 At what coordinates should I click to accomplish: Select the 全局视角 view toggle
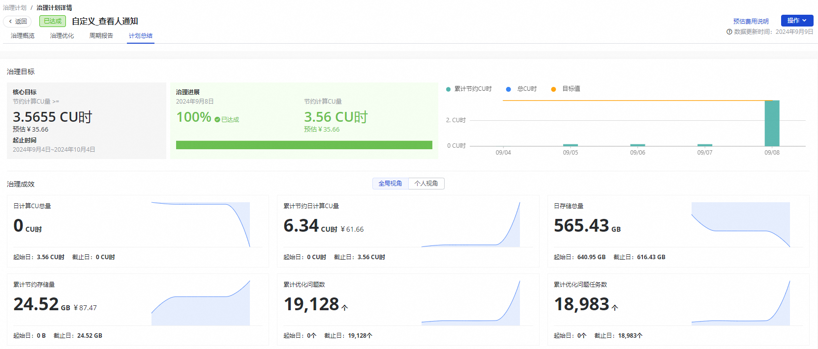click(390, 184)
